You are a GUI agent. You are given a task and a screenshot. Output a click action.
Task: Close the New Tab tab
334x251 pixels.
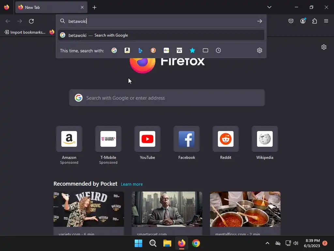pyautogui.click(x=82, y=7)
